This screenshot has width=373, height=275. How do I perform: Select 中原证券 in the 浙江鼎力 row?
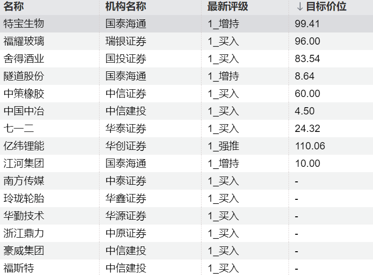126,233
